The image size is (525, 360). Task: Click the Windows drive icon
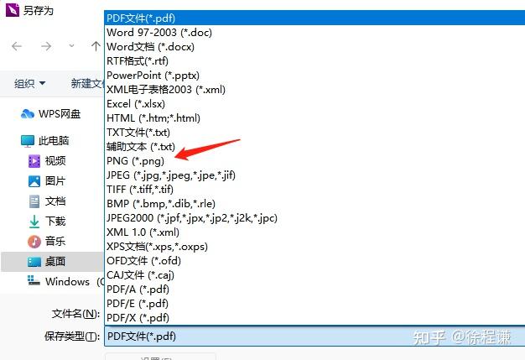[34, 280]
